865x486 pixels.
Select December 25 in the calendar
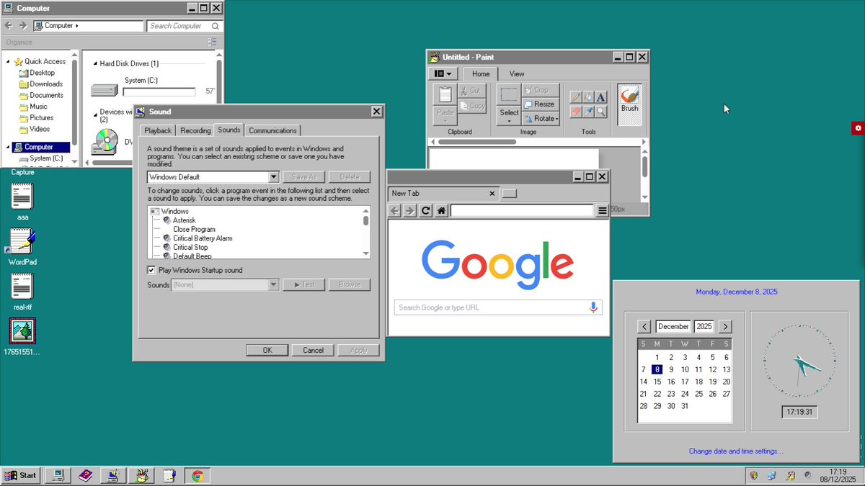point(698,394)
